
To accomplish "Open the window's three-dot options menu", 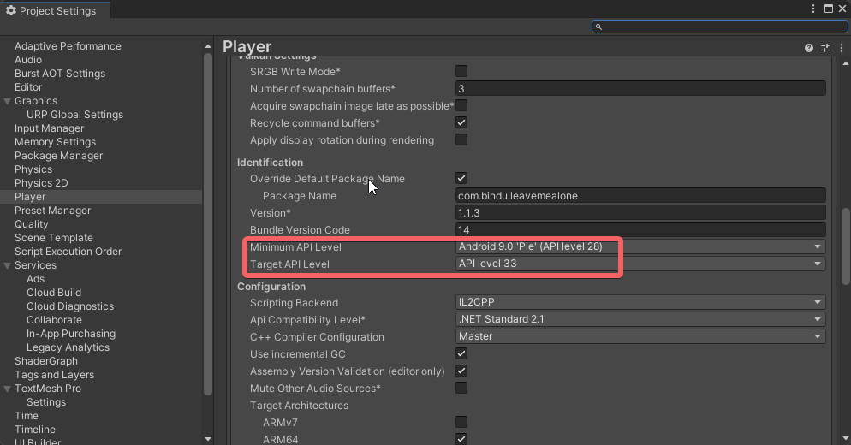I will click(x=812, y=9).
